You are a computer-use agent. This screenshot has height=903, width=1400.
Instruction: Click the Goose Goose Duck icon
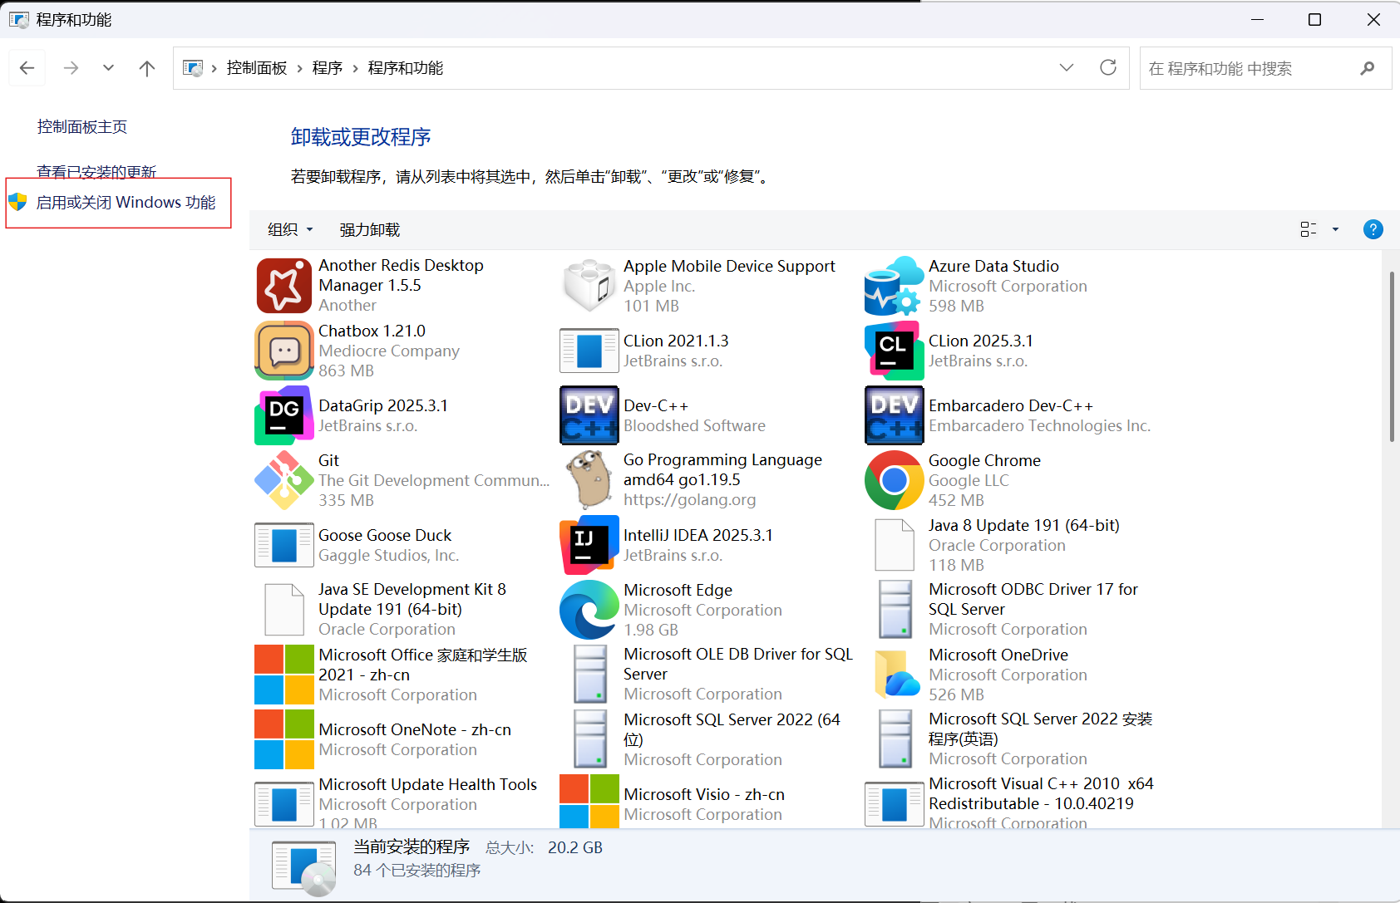coord(284,545)
